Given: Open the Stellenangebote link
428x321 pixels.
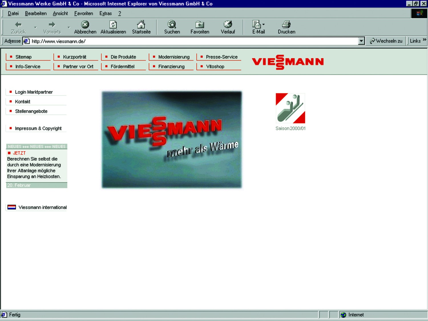Looking at the screenshot, I should click(x=31, y=111).
